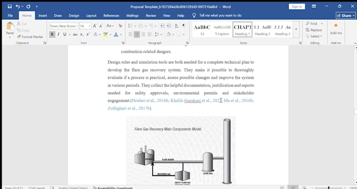Image resolution: width=357 pixels, height=189 pixels.
Task: Open the Quick Access Toolbar customize dropdown
Action: pyautogui.click(x=36, y=7)
